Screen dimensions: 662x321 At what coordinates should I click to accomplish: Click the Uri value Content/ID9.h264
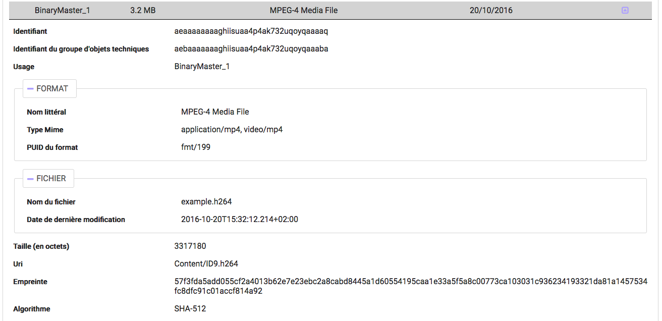206,264
